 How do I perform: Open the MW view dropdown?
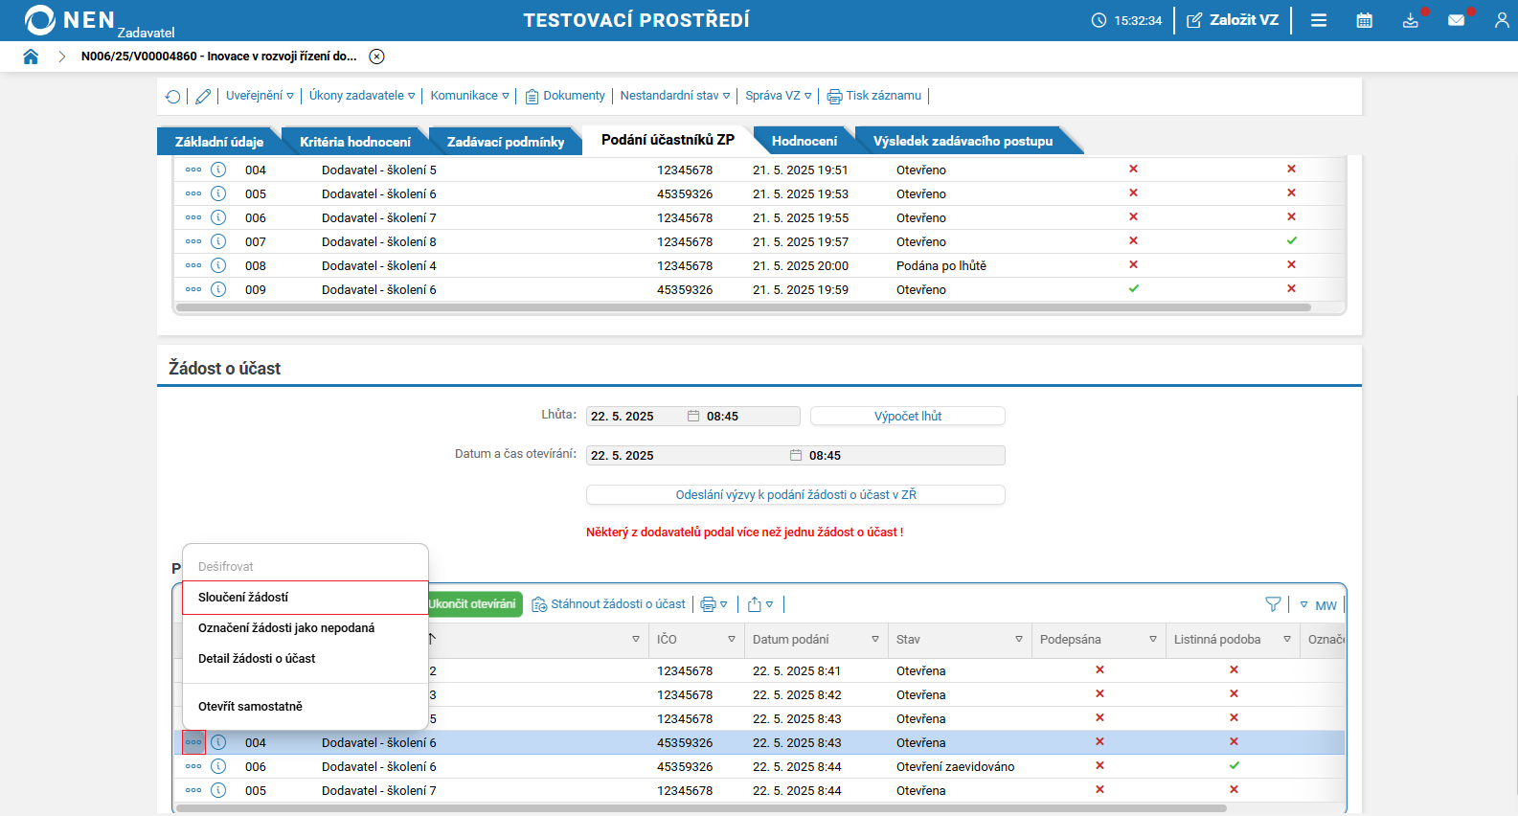pyautogui.click(x=1319, y=605)
